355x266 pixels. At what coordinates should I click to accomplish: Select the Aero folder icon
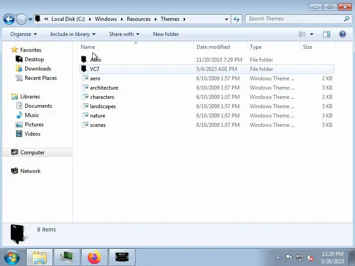(84, 59)
